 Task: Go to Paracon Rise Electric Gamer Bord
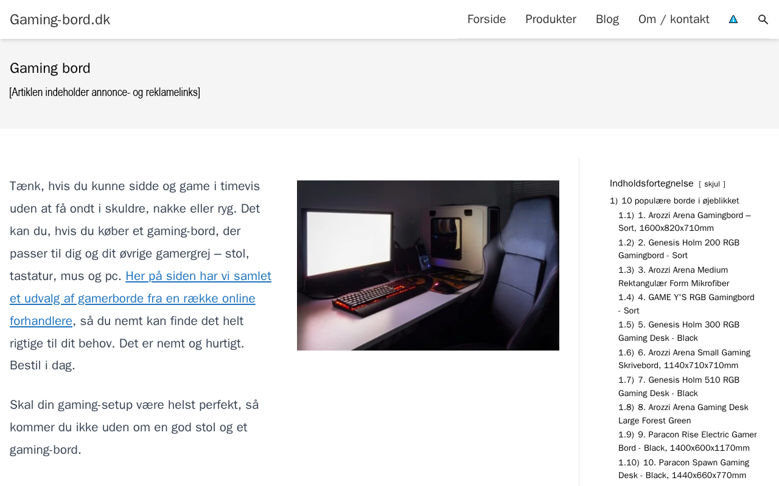click(x=688, y=441)
